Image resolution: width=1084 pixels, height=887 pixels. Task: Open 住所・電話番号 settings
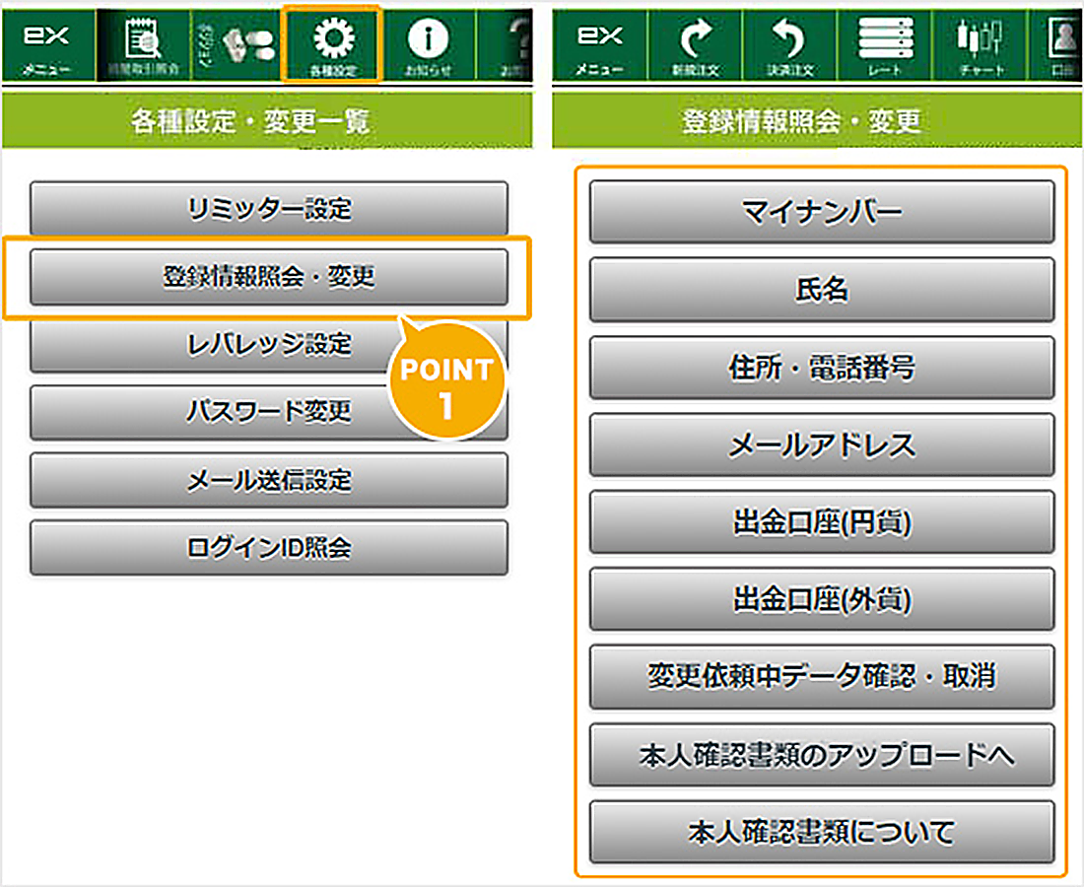click(x=821, y=368)
